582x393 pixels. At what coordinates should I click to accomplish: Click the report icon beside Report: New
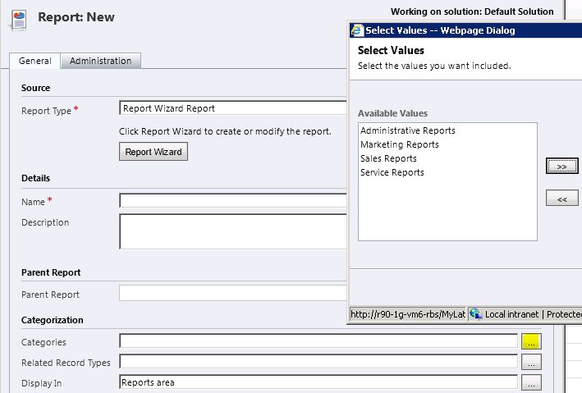(x=17, y=20)
